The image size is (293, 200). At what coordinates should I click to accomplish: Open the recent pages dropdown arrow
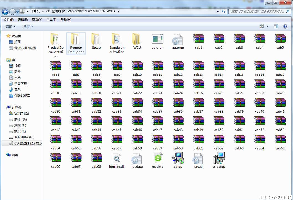pyautogui.click(x=17, y=12)
